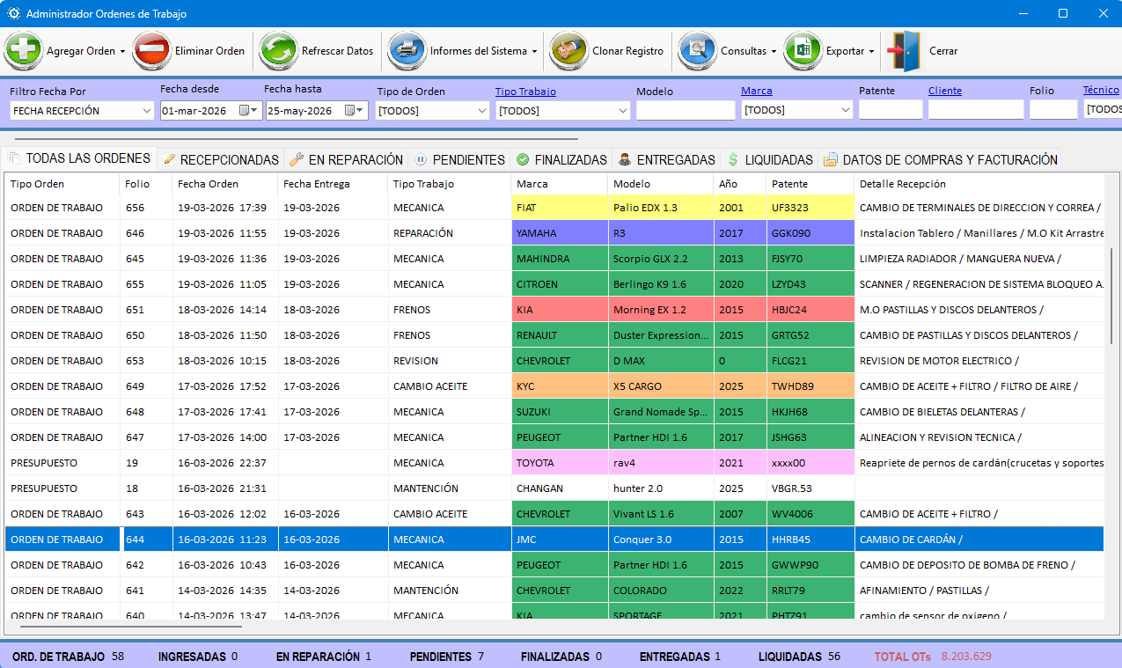This screenshot has width=1122, height=668.
Task: Click patente TWHD89 cell
Action: [x=810, y=386]
